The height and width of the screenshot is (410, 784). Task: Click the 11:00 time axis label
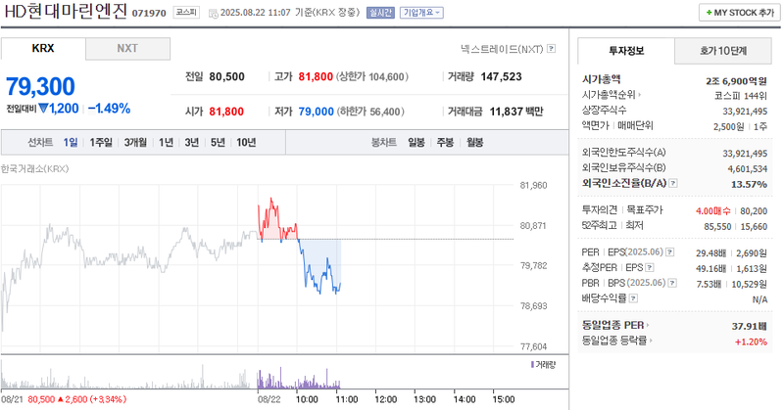[x=347, y=399]
